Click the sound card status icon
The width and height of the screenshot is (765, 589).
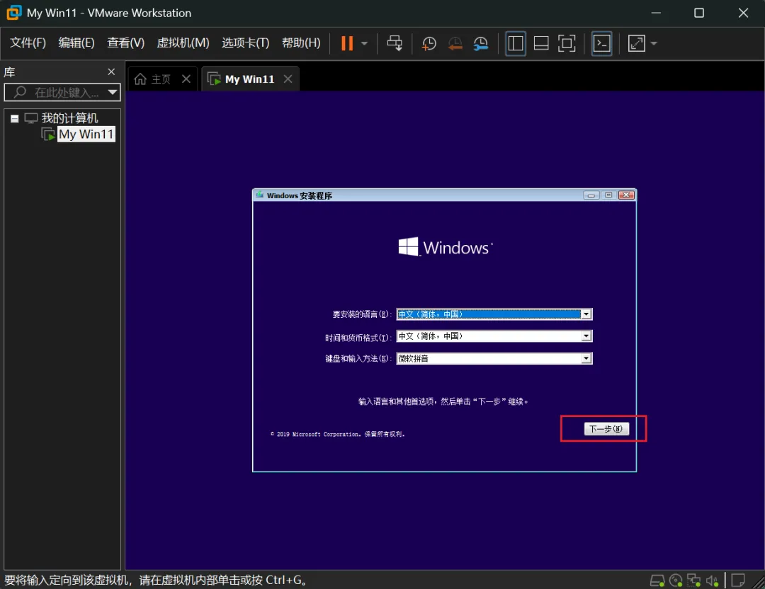click(712, 581)
